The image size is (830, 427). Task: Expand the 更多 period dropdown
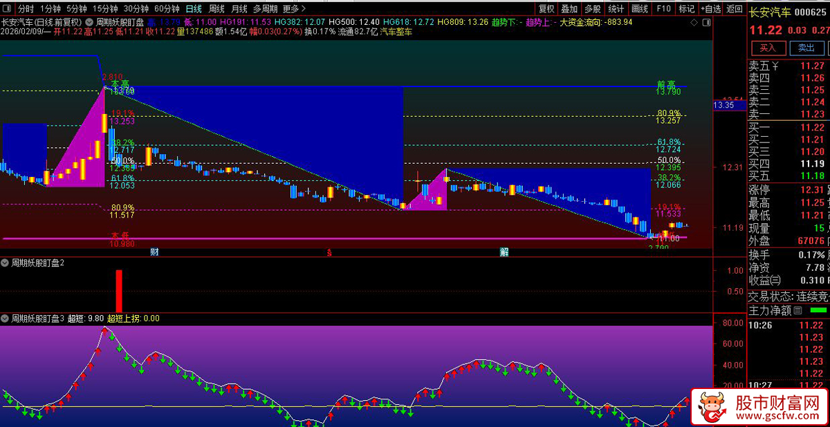tap(294, 9)
